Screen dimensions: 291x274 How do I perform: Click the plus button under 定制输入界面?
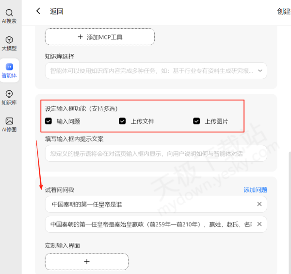87,261
